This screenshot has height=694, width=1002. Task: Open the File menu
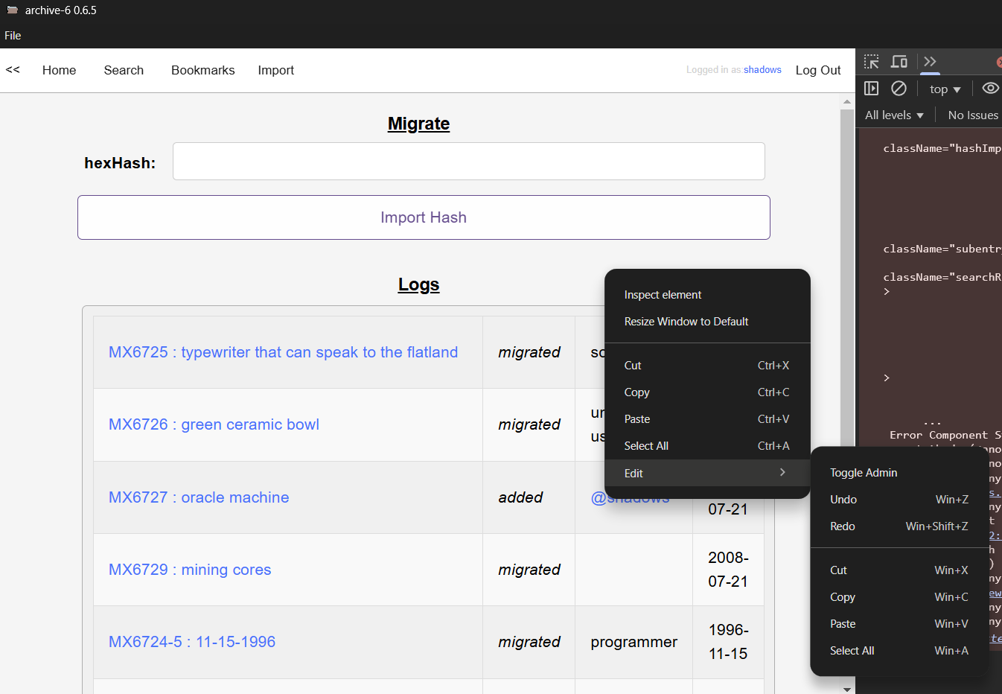pyautogui.click(x=12, y=35)
